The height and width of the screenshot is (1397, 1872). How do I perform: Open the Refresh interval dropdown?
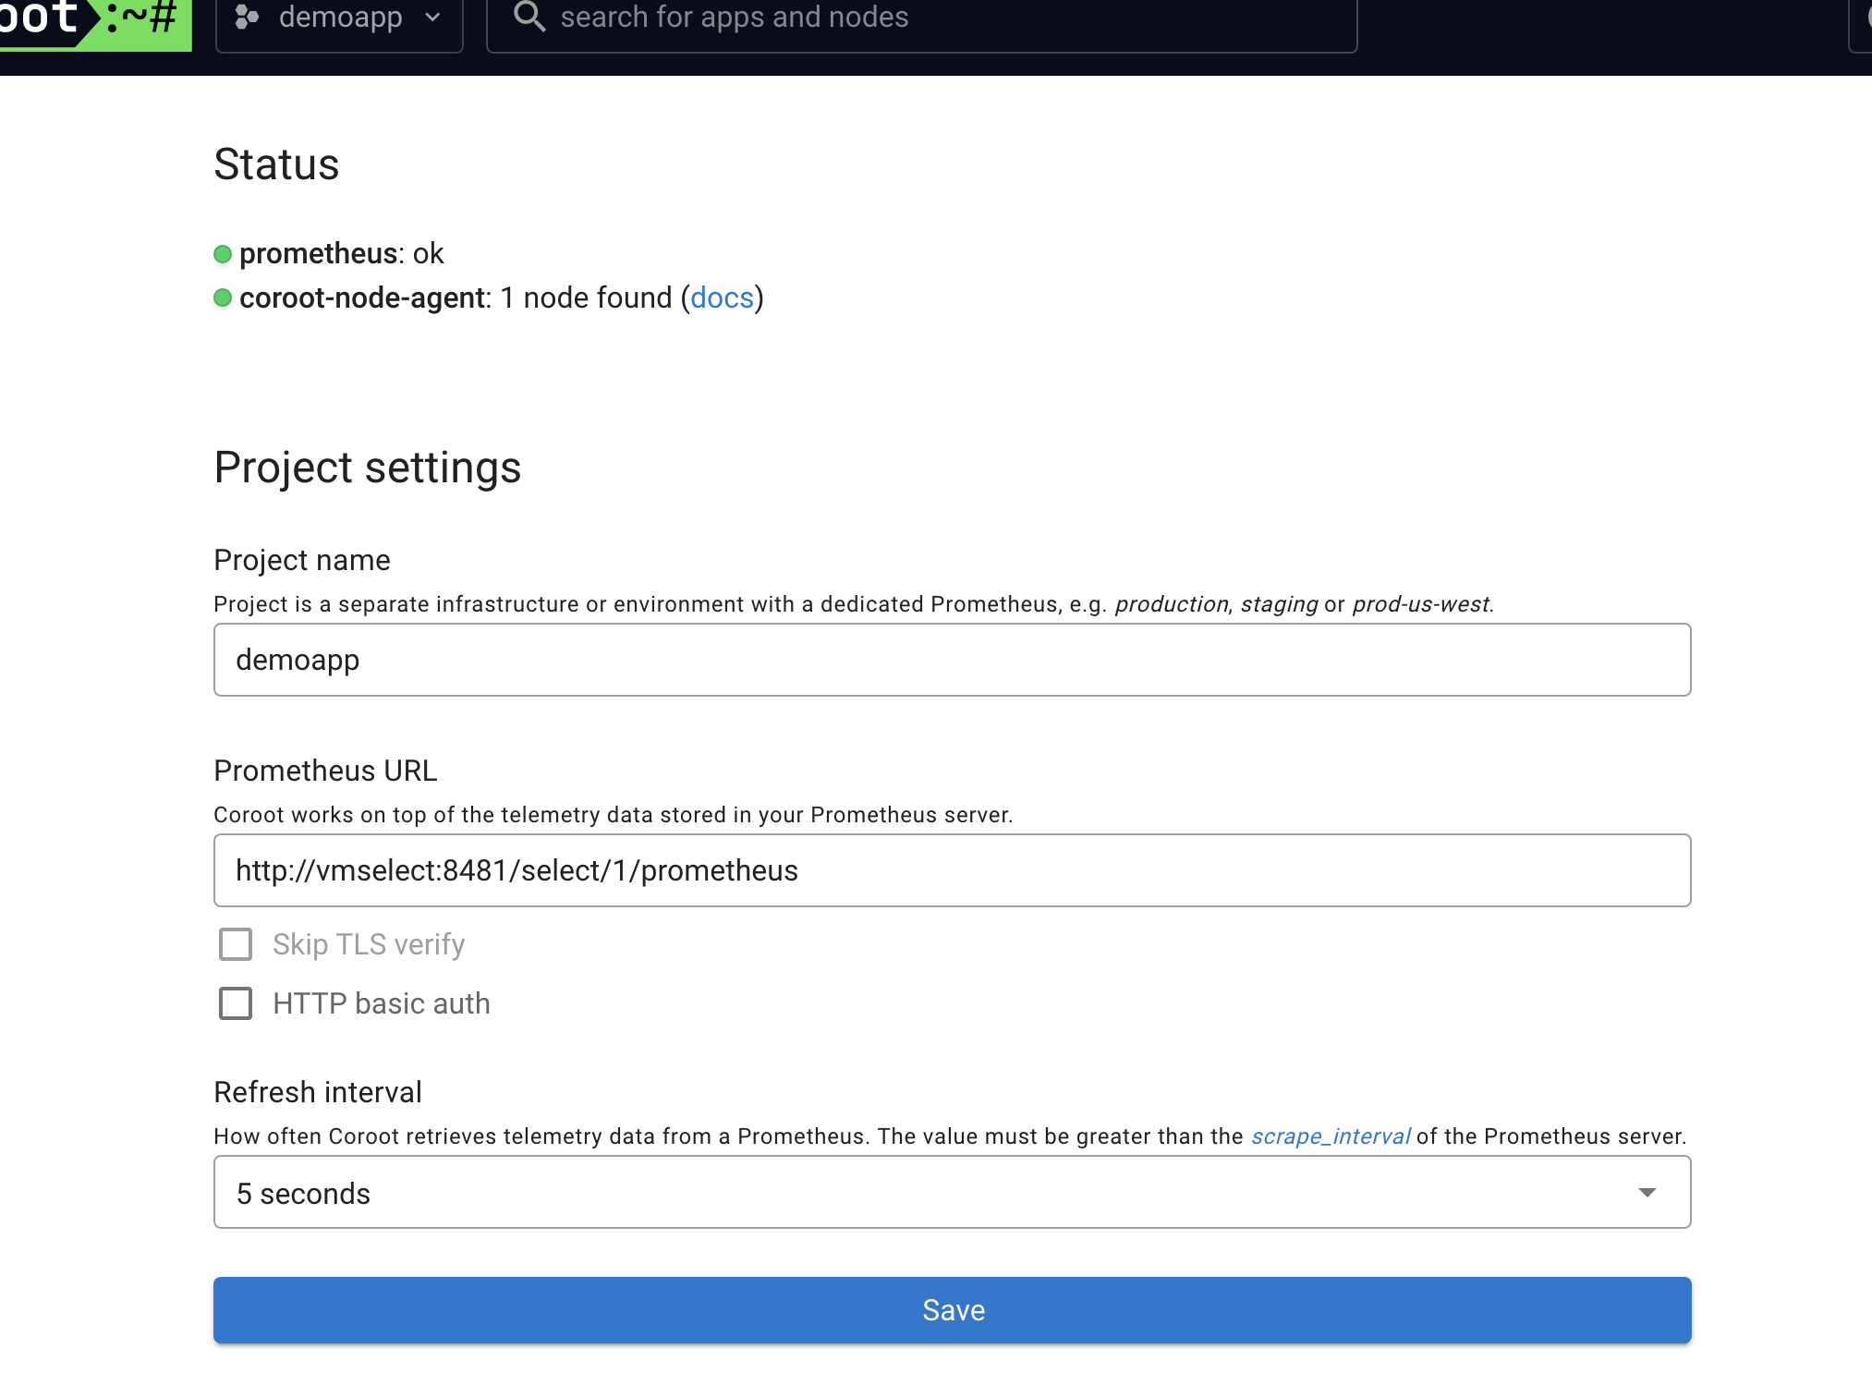(952, 1192)
